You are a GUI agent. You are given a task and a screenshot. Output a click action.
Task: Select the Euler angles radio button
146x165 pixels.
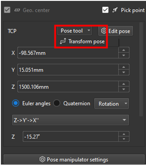[x=16, y=103]
